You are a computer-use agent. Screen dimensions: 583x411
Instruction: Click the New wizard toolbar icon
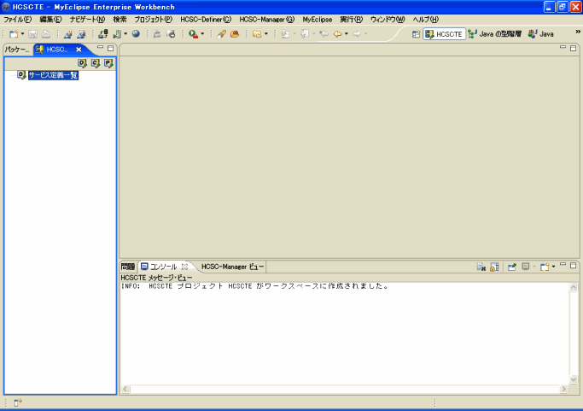click(14, 34)
